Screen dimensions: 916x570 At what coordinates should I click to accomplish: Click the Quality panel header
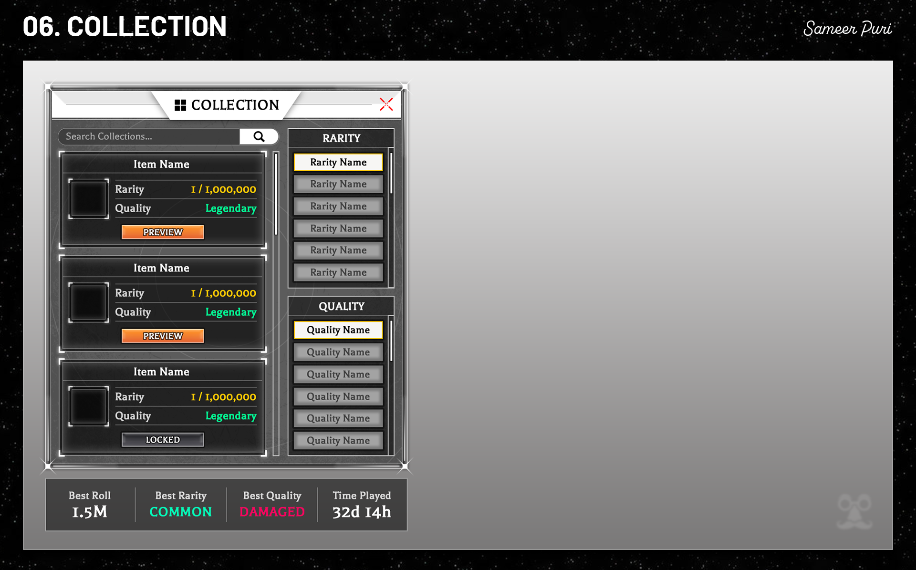point(341,306)
